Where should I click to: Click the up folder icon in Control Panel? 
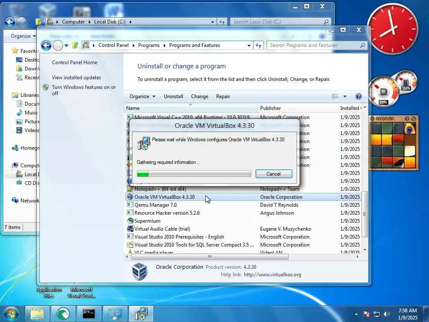(75, 45)
